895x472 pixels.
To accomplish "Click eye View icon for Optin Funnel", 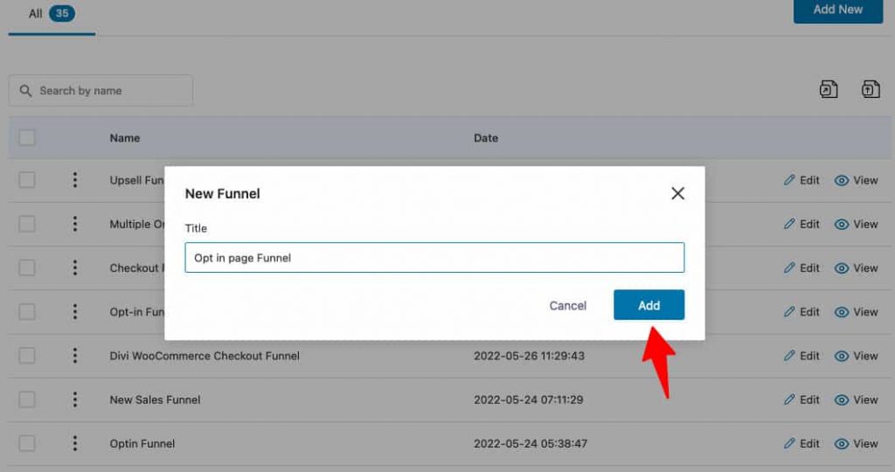I will (842, 444).
